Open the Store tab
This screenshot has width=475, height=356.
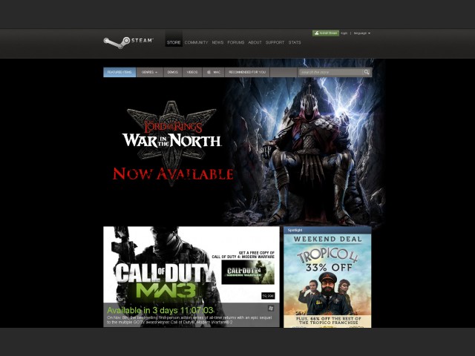tap(174, 42)
